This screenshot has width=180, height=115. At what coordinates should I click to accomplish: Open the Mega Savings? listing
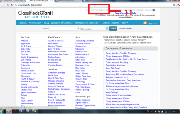[112, 92]
